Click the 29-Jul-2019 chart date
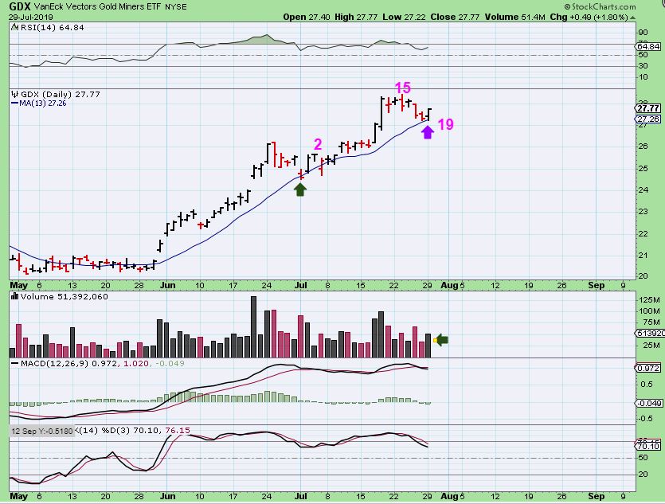This screenshot has width=665, height=504. (30, 18)
